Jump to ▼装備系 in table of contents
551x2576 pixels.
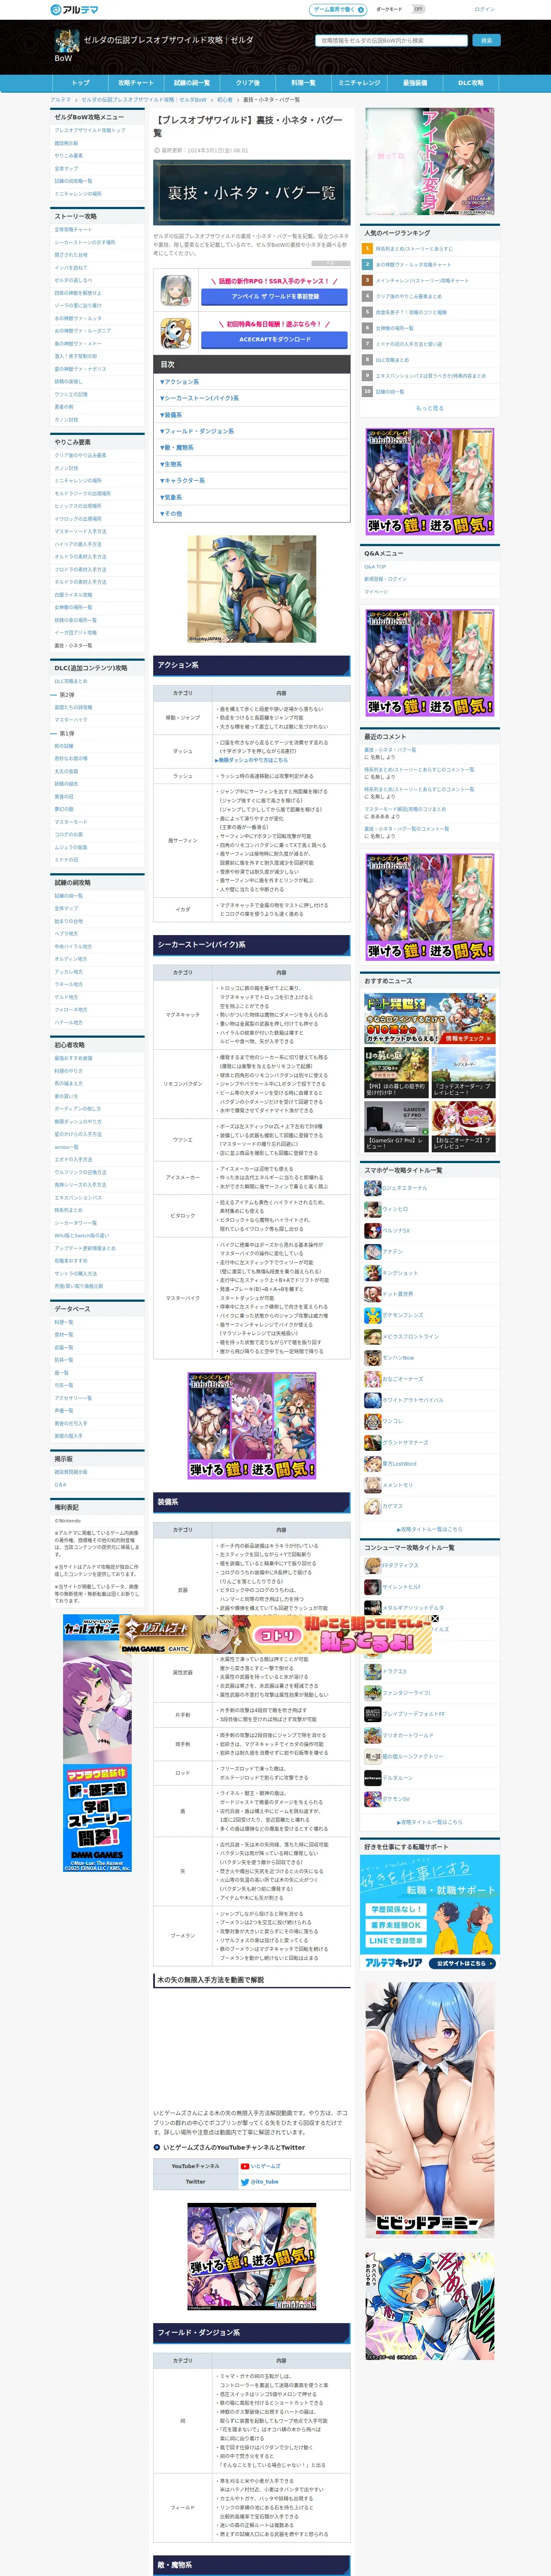171,415
